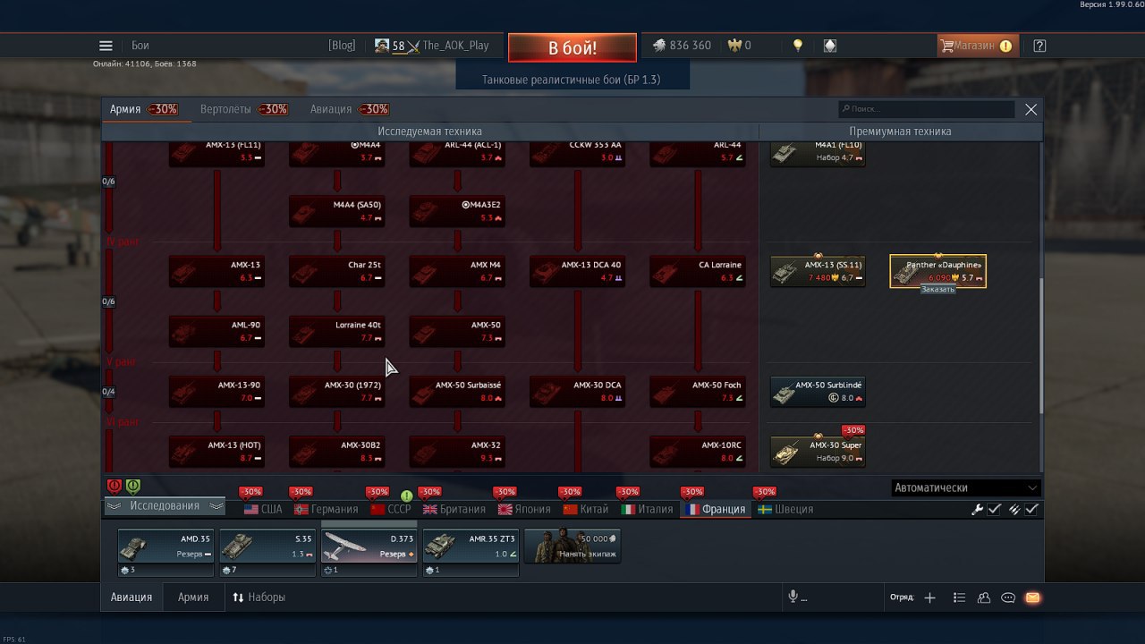
Task: Select the Швеция nation tab
Action: pyautogui.click(x=786, y=509)
